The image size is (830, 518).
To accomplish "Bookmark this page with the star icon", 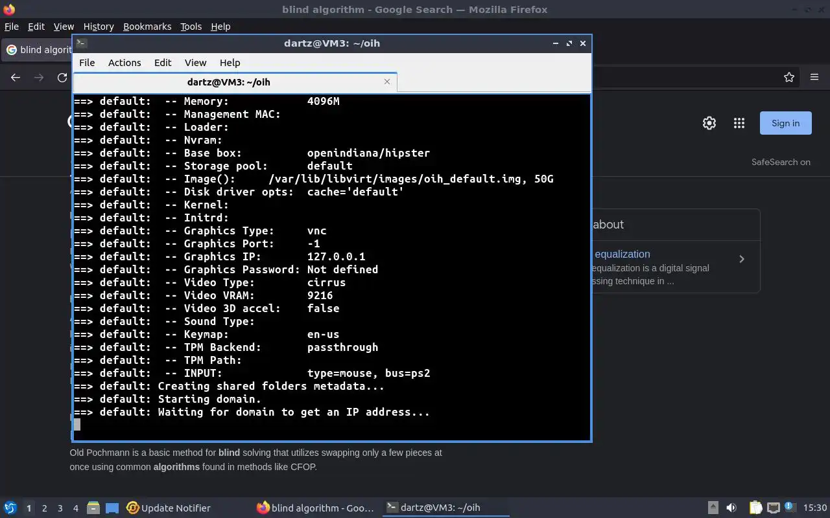I will [789, 77].
